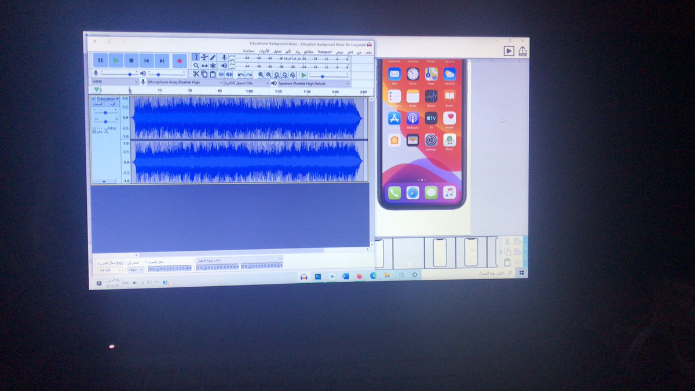
Task: Cut the selection with the scissors icon
Action: (x=196, y=74)
